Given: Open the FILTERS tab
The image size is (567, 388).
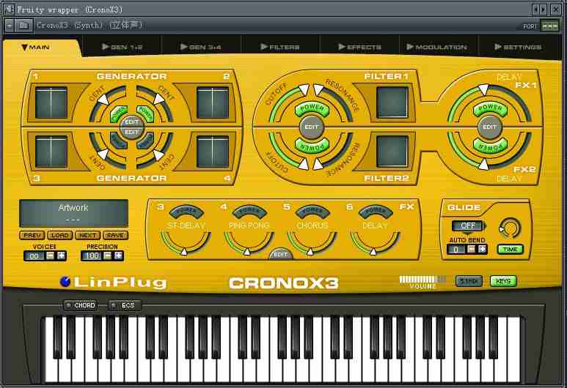Looking at the screenshot, I should [280, 47].
